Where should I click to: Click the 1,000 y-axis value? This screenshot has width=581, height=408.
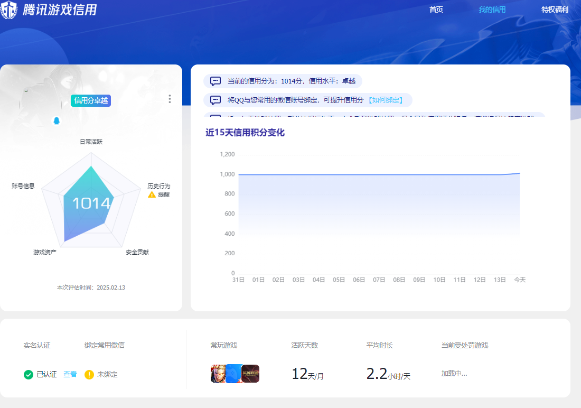pos(227,174)
